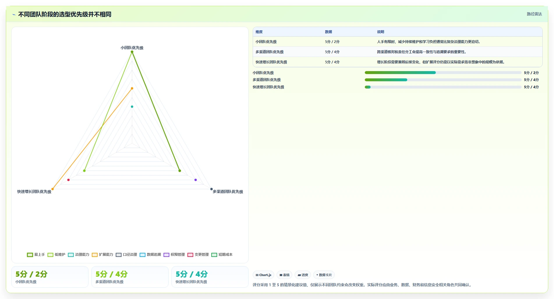Toggle the 易上手 legend series

[36, 255]
